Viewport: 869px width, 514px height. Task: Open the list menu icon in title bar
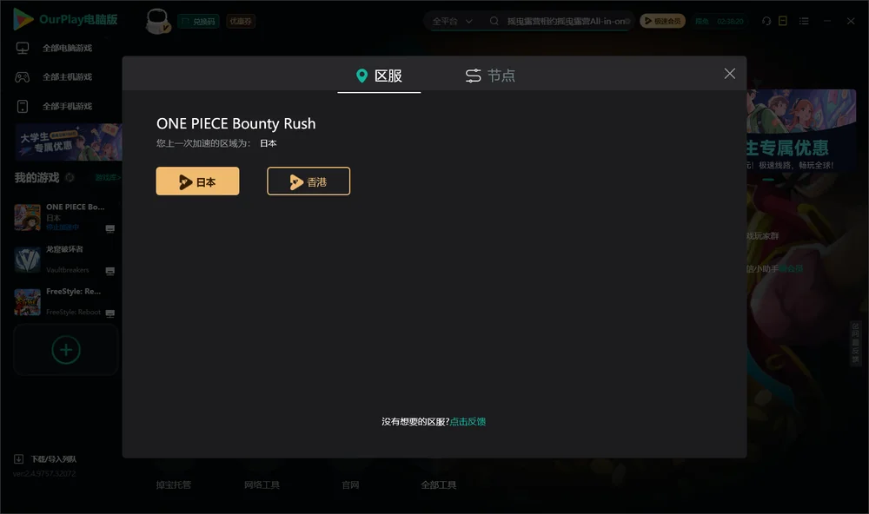pos(804,21)
